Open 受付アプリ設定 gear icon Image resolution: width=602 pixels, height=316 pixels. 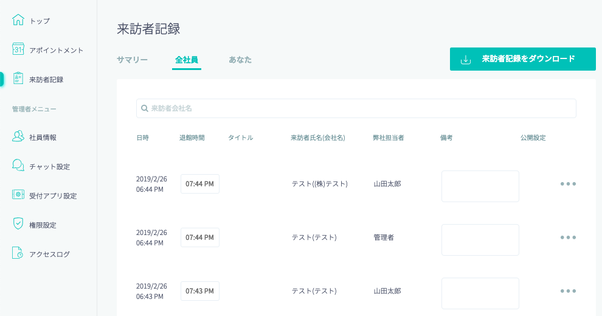(18, 195)
